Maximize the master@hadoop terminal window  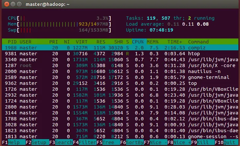(x=19, y=4)
